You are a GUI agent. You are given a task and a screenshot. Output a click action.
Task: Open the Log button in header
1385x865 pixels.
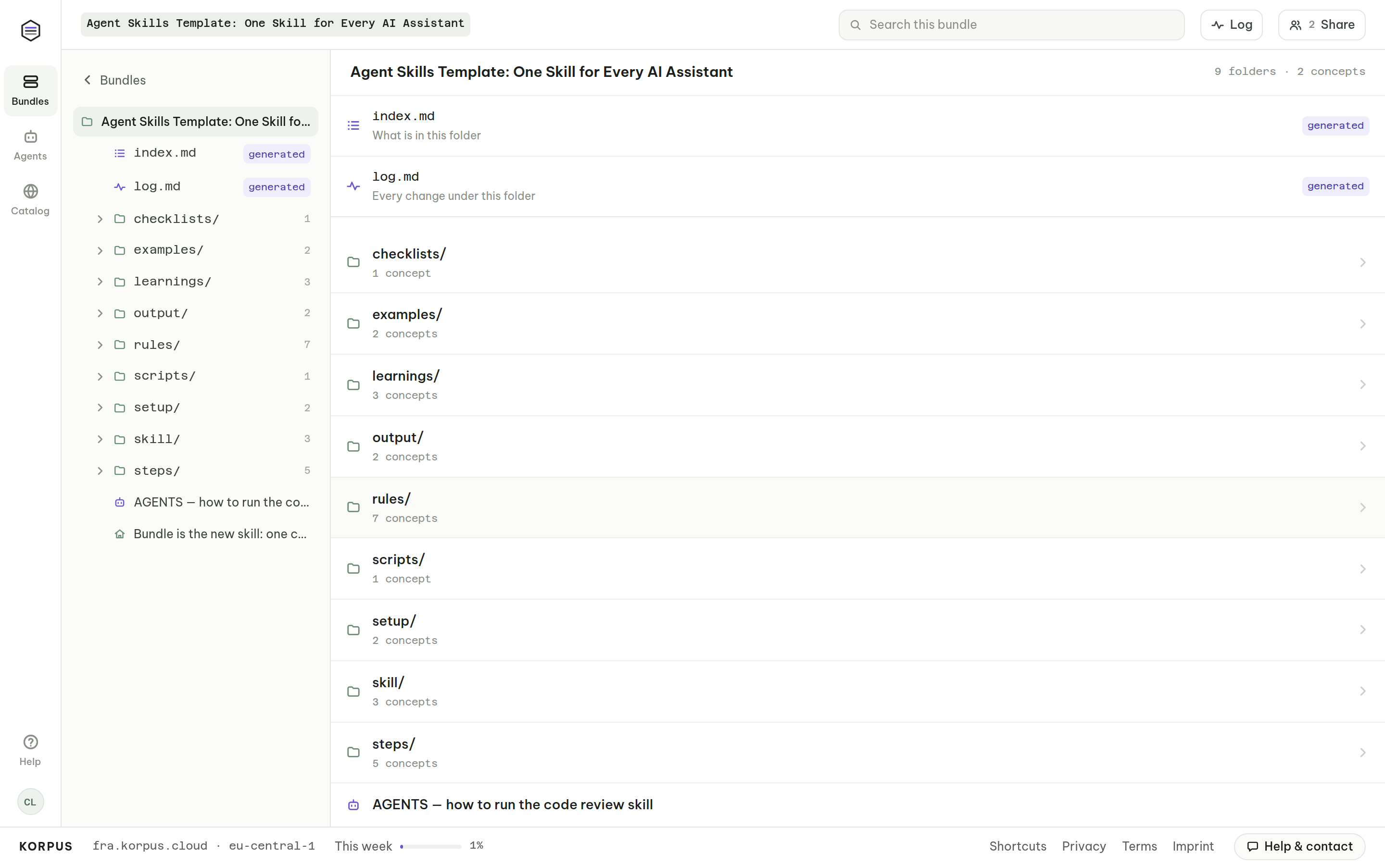pyautogui.click(x=1231, y=25)
